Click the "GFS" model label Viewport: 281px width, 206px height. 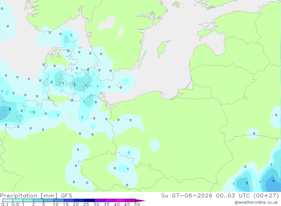(x=67, y=195)
